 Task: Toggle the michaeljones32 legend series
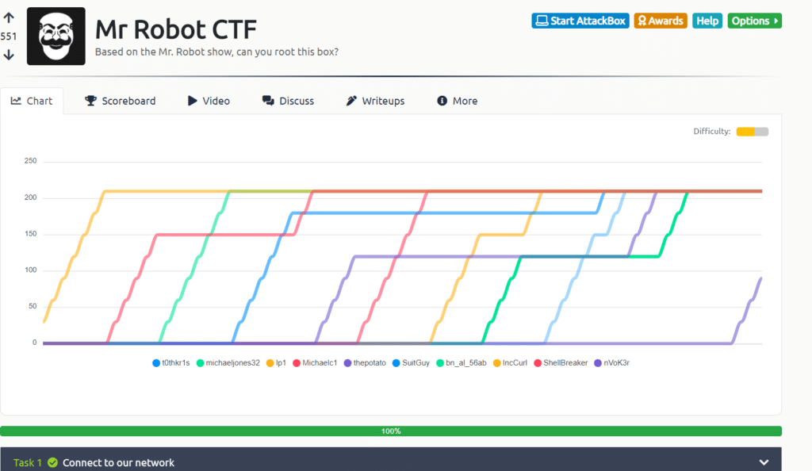point(228,363)
